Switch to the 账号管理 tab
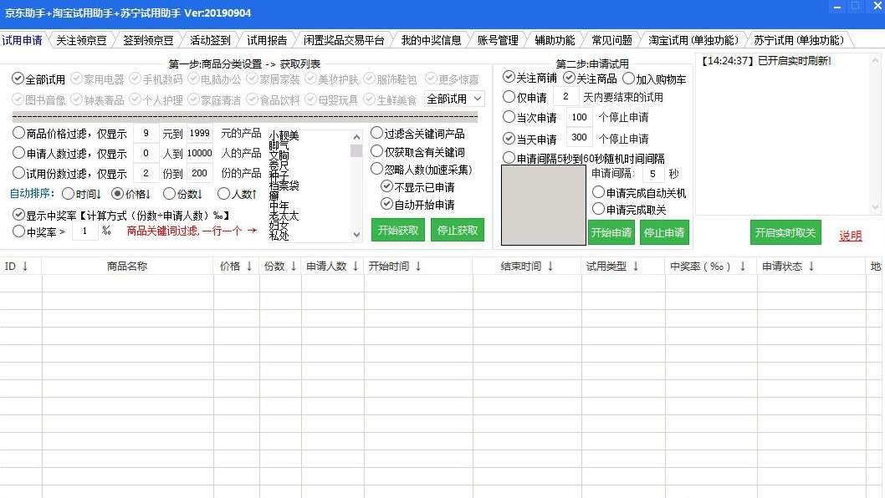The image size is (885, 498). coord(498,40)
